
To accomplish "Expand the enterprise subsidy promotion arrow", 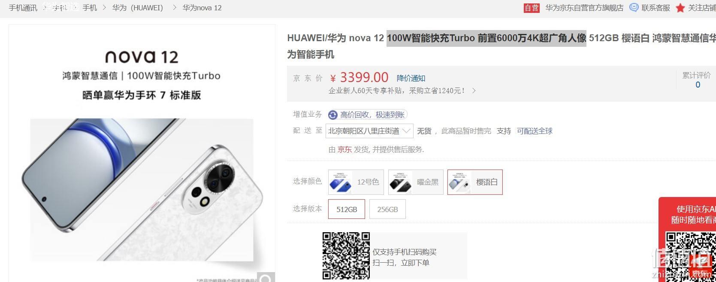I will click(x=474, y=91).
